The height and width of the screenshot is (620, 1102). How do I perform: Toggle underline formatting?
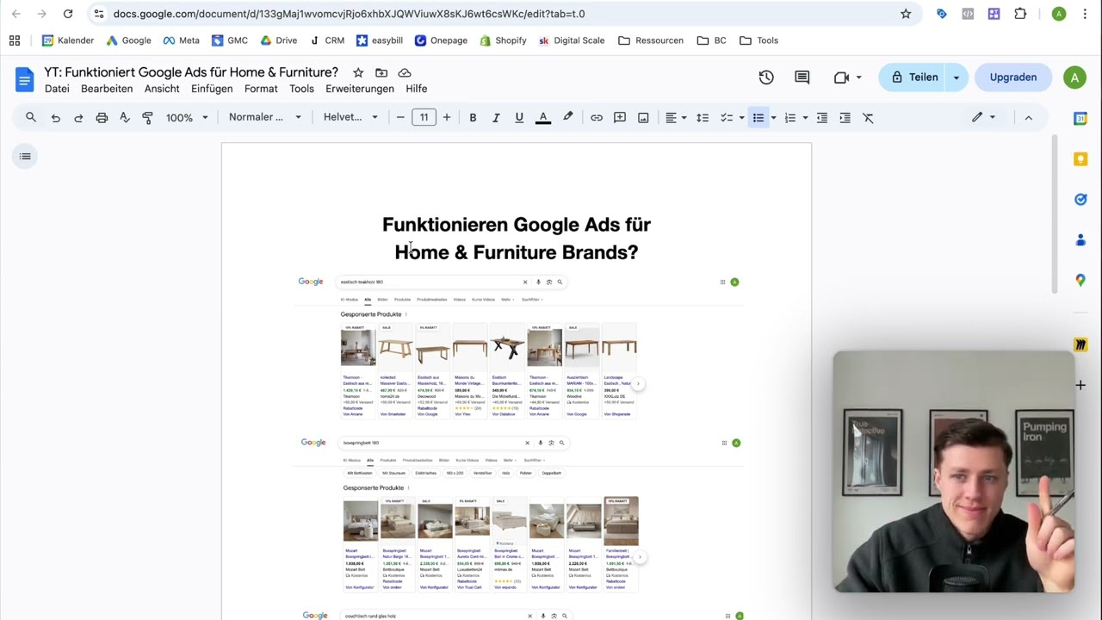pos(519,117)
